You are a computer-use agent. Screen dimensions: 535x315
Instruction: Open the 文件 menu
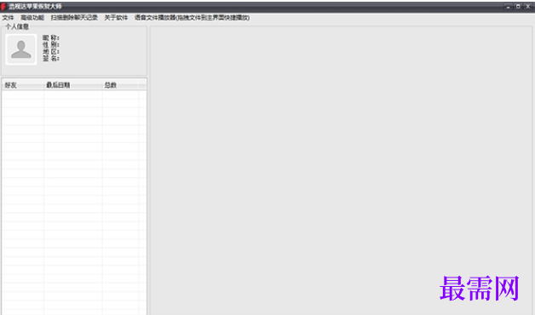point(8,18)
